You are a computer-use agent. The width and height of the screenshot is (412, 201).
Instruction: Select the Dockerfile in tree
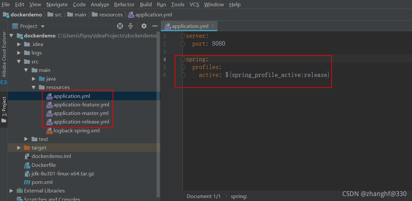click(x=43, y=165)
